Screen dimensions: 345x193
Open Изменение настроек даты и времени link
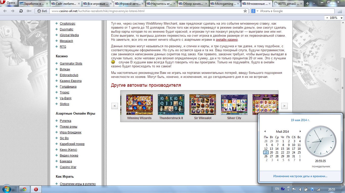pyautogui.click(x=300, y=176)
